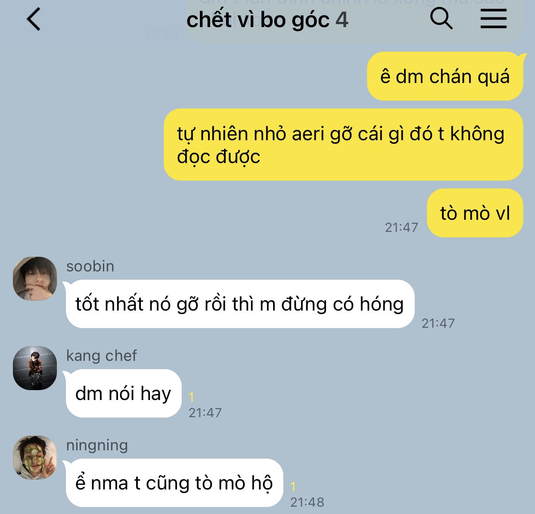Tap the member count 4 in header
535x514 pixels.
342,20
